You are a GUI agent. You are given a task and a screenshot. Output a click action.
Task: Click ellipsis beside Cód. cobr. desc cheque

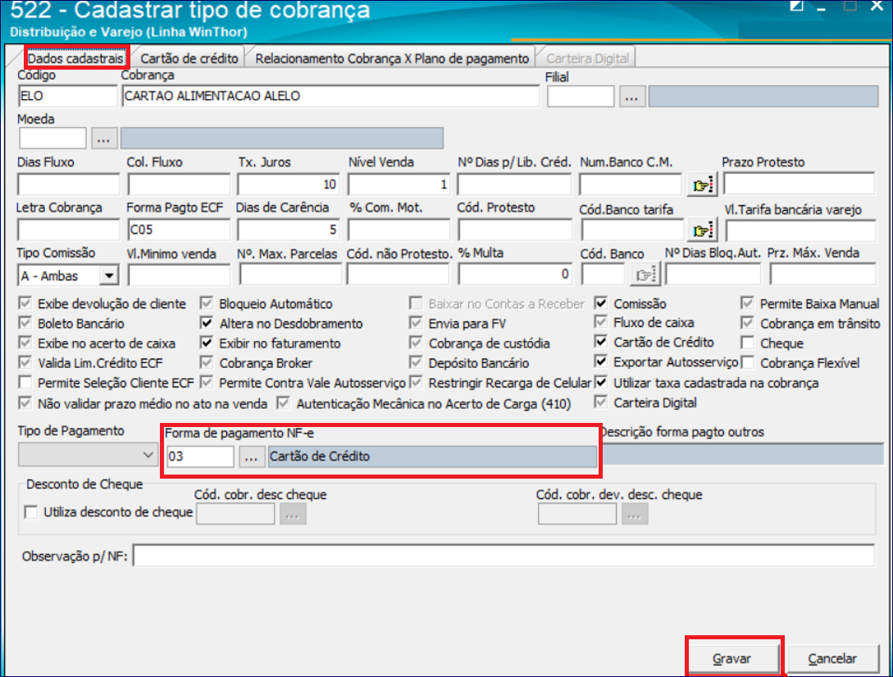coord(292,514)
